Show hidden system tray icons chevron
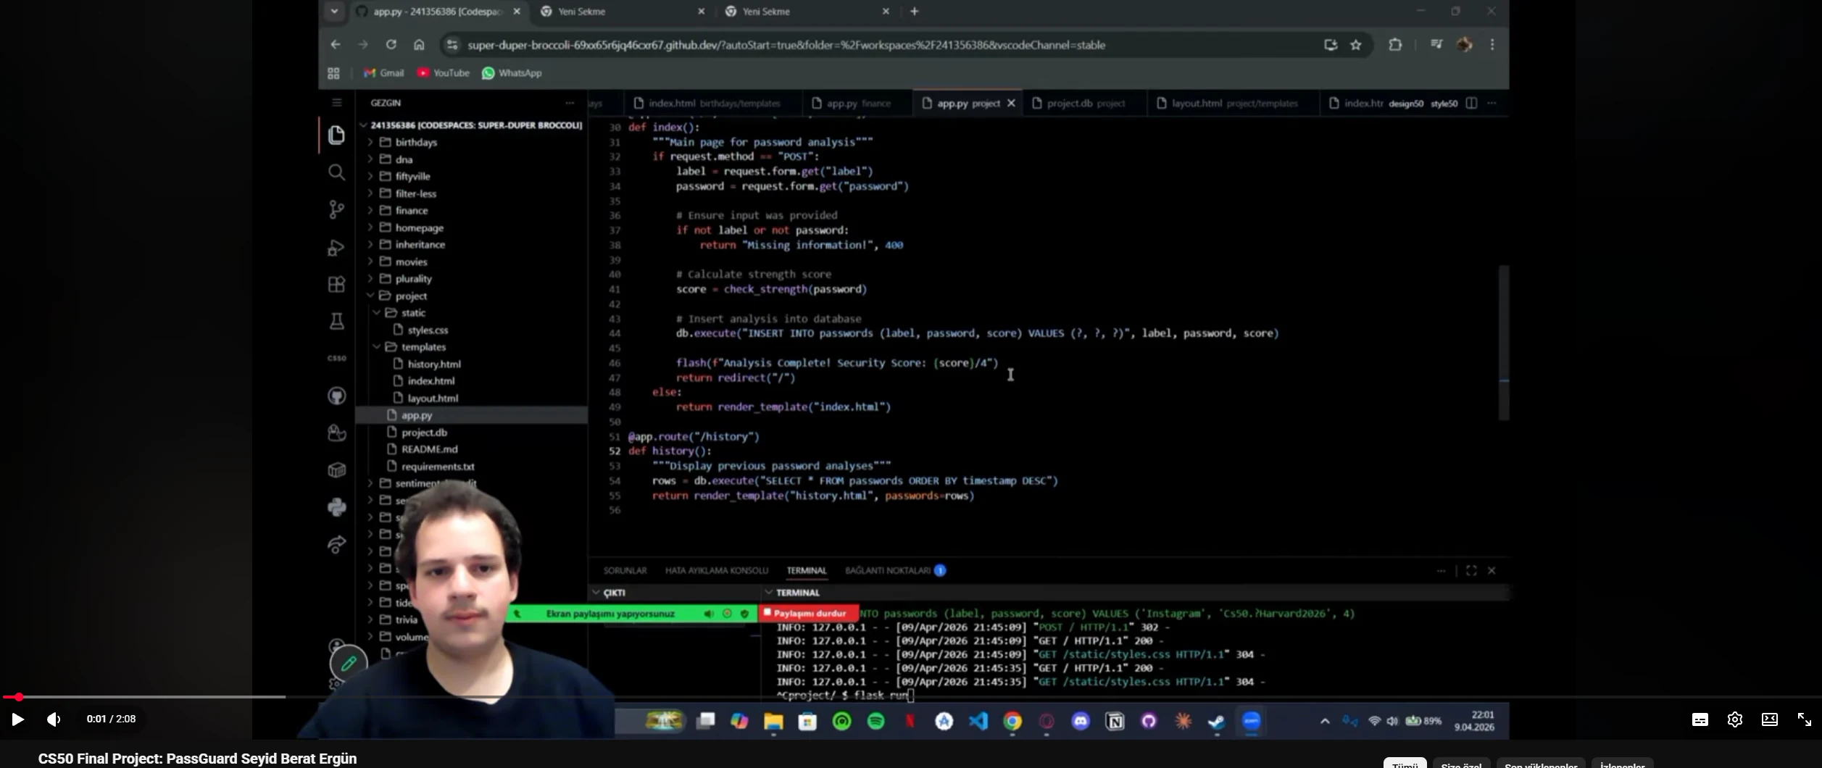 tap(1324, 721)
